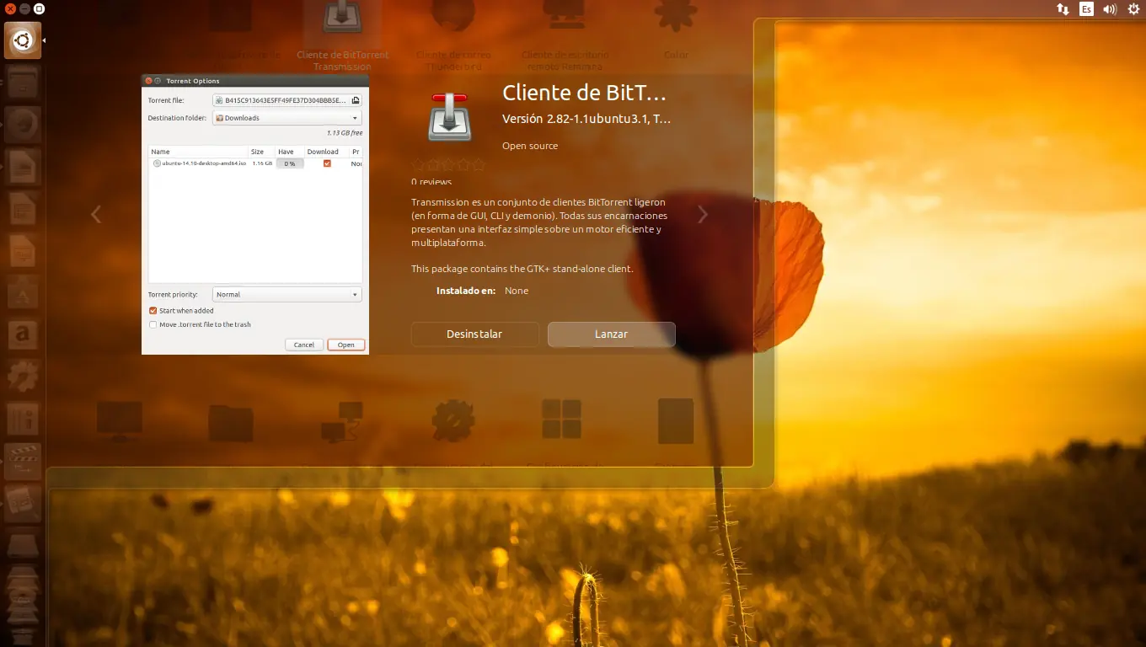Go to previous result with left arrow
Image resolution: width=1146 pixels, height=647 pixels.
coord(96,215)
